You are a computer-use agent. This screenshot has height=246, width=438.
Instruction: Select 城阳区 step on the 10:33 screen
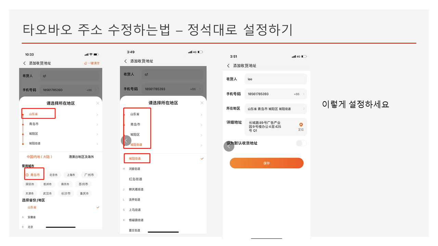(x=34, y=134)
